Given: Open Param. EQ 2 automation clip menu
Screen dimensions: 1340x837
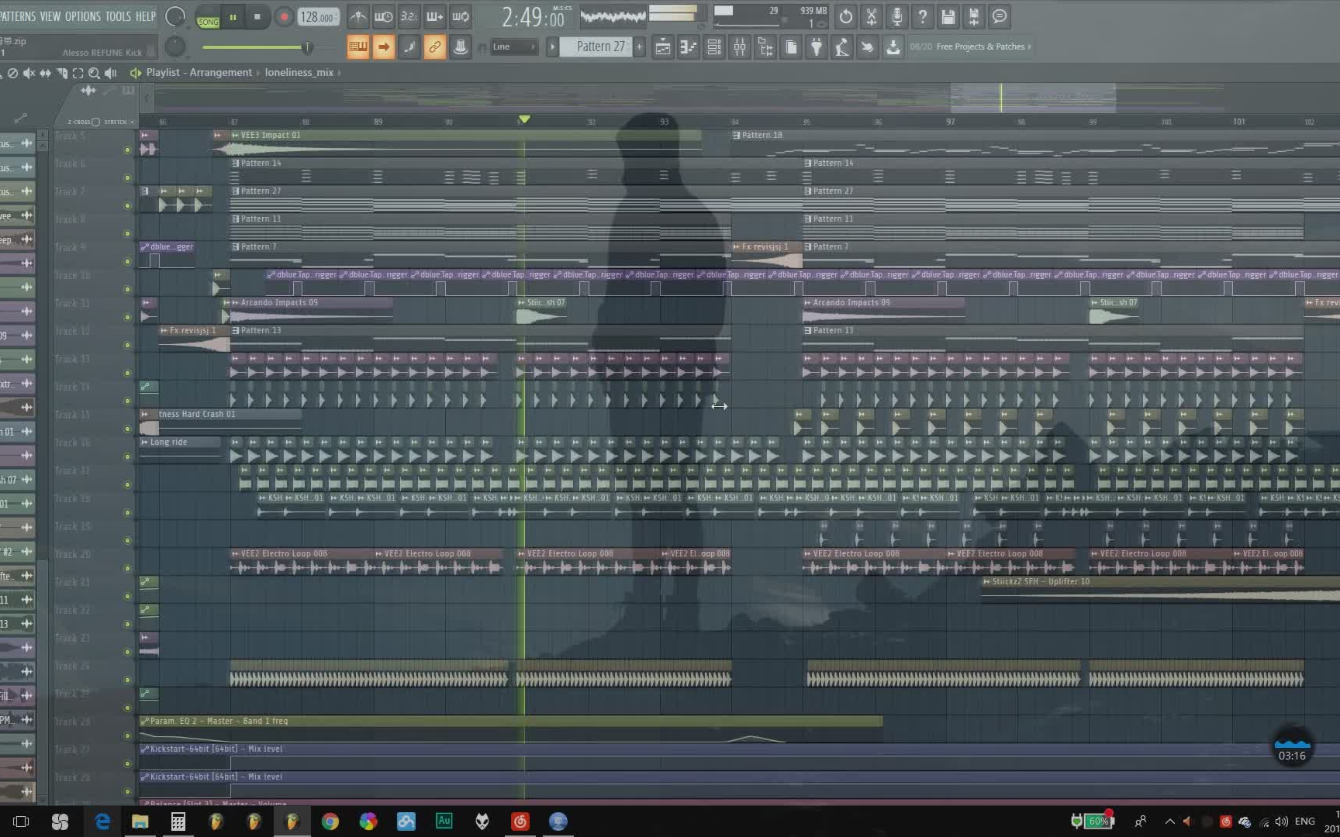Looking at the screenshot, I should click(144, 721).
